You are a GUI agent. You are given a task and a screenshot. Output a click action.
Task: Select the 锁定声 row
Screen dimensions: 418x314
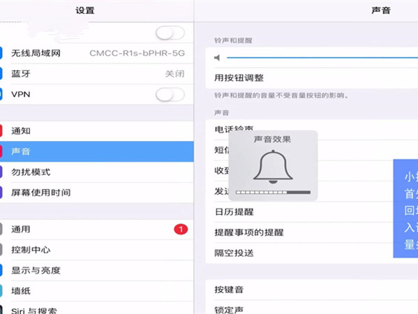coord(312,308)
